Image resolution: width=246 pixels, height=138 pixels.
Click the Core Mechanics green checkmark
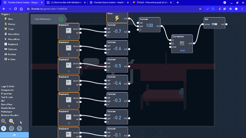(x=61, y=19)
